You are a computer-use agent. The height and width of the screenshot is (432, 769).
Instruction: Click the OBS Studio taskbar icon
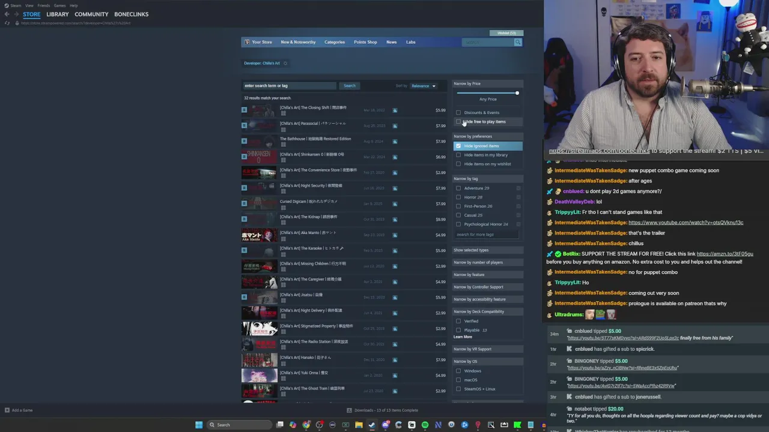click(x=320, y=425)
